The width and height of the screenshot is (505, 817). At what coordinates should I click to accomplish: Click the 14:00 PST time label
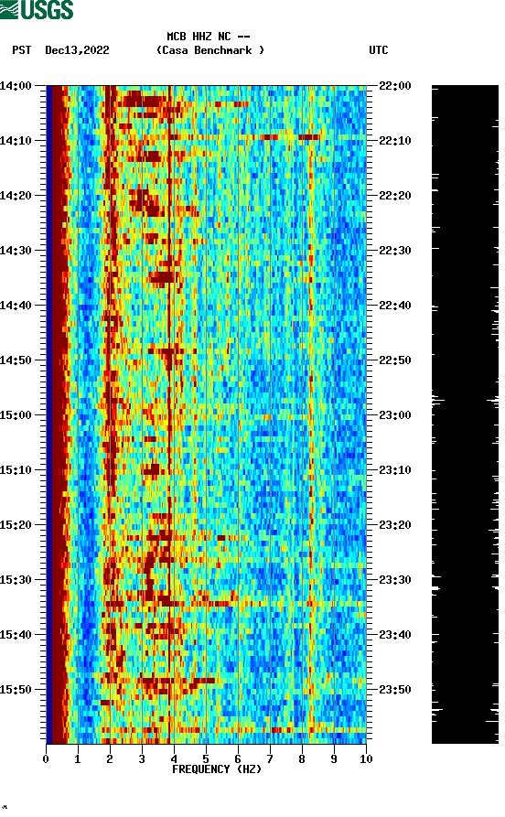click(x=16, y=86)
